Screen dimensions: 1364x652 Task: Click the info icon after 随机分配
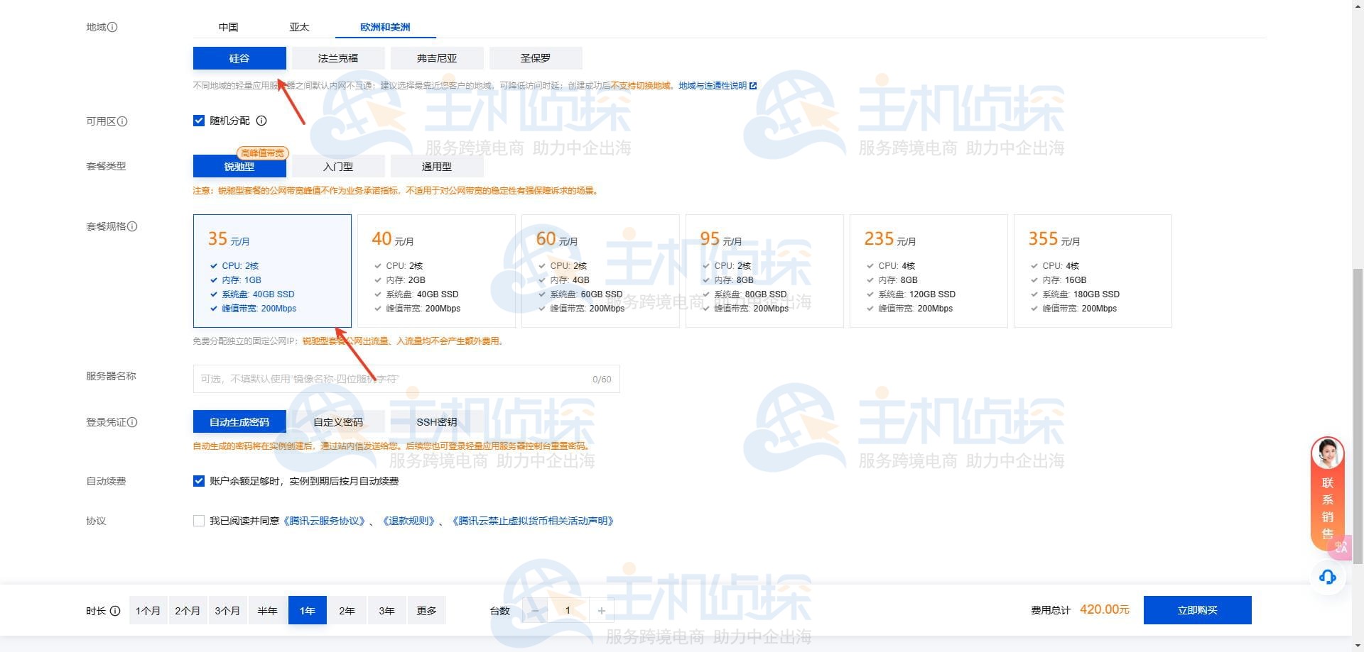(x=261, y=121)
